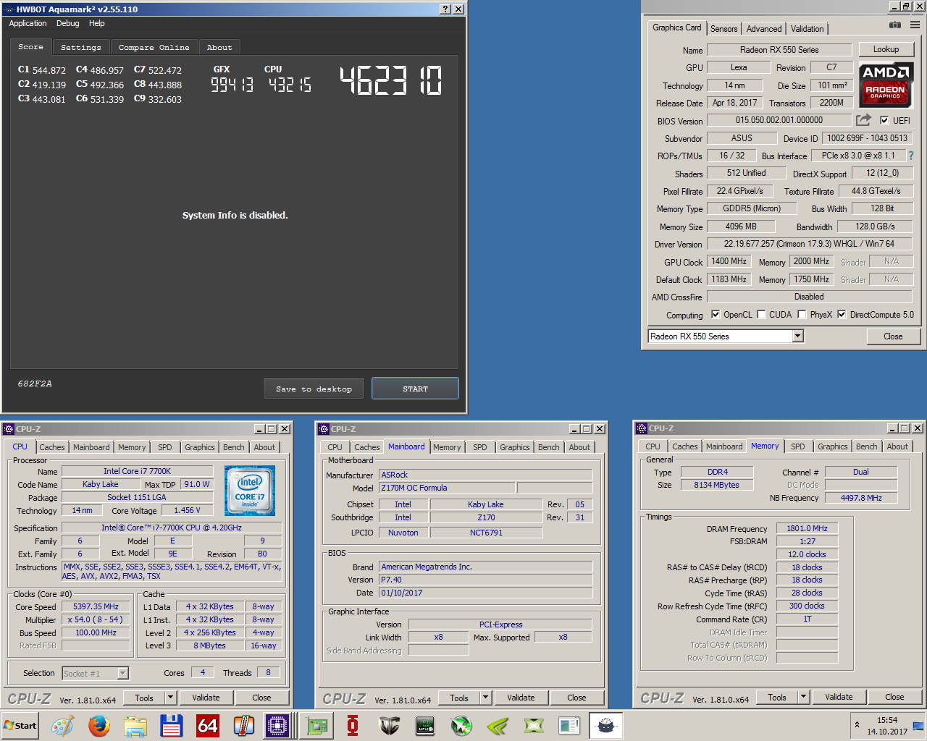Click the floppy disk icon in the taskbar

171,725
